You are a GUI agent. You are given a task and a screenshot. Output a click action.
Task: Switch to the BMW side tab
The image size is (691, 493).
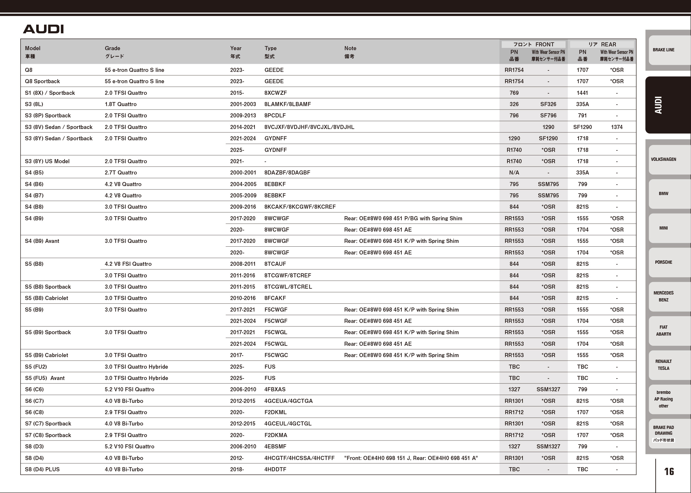670,194
